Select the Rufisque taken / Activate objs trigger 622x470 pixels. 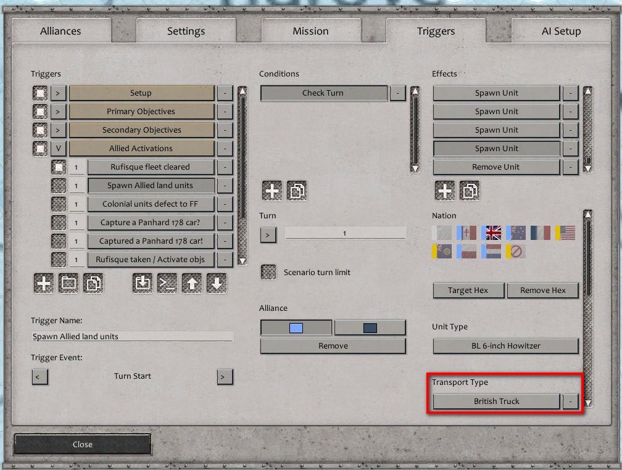(151, 260)
